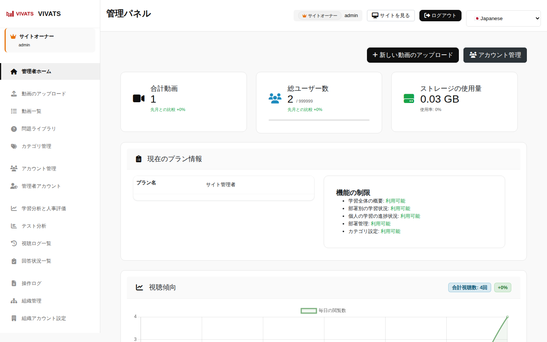The width and height of the screenshot is (547, 342).
Task: Click the 学習全体の概要 feature line
Action: click(377, 201)
